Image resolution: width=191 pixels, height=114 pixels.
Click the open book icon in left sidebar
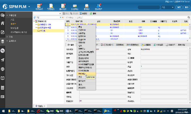tap(3, 78)
